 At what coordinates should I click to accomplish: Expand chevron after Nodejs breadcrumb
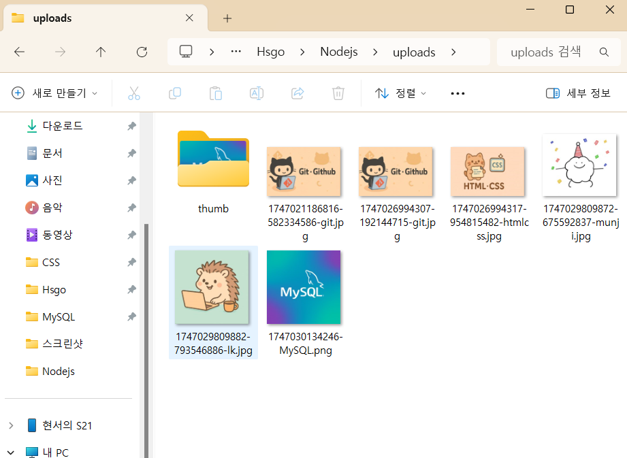coord(375,52)
